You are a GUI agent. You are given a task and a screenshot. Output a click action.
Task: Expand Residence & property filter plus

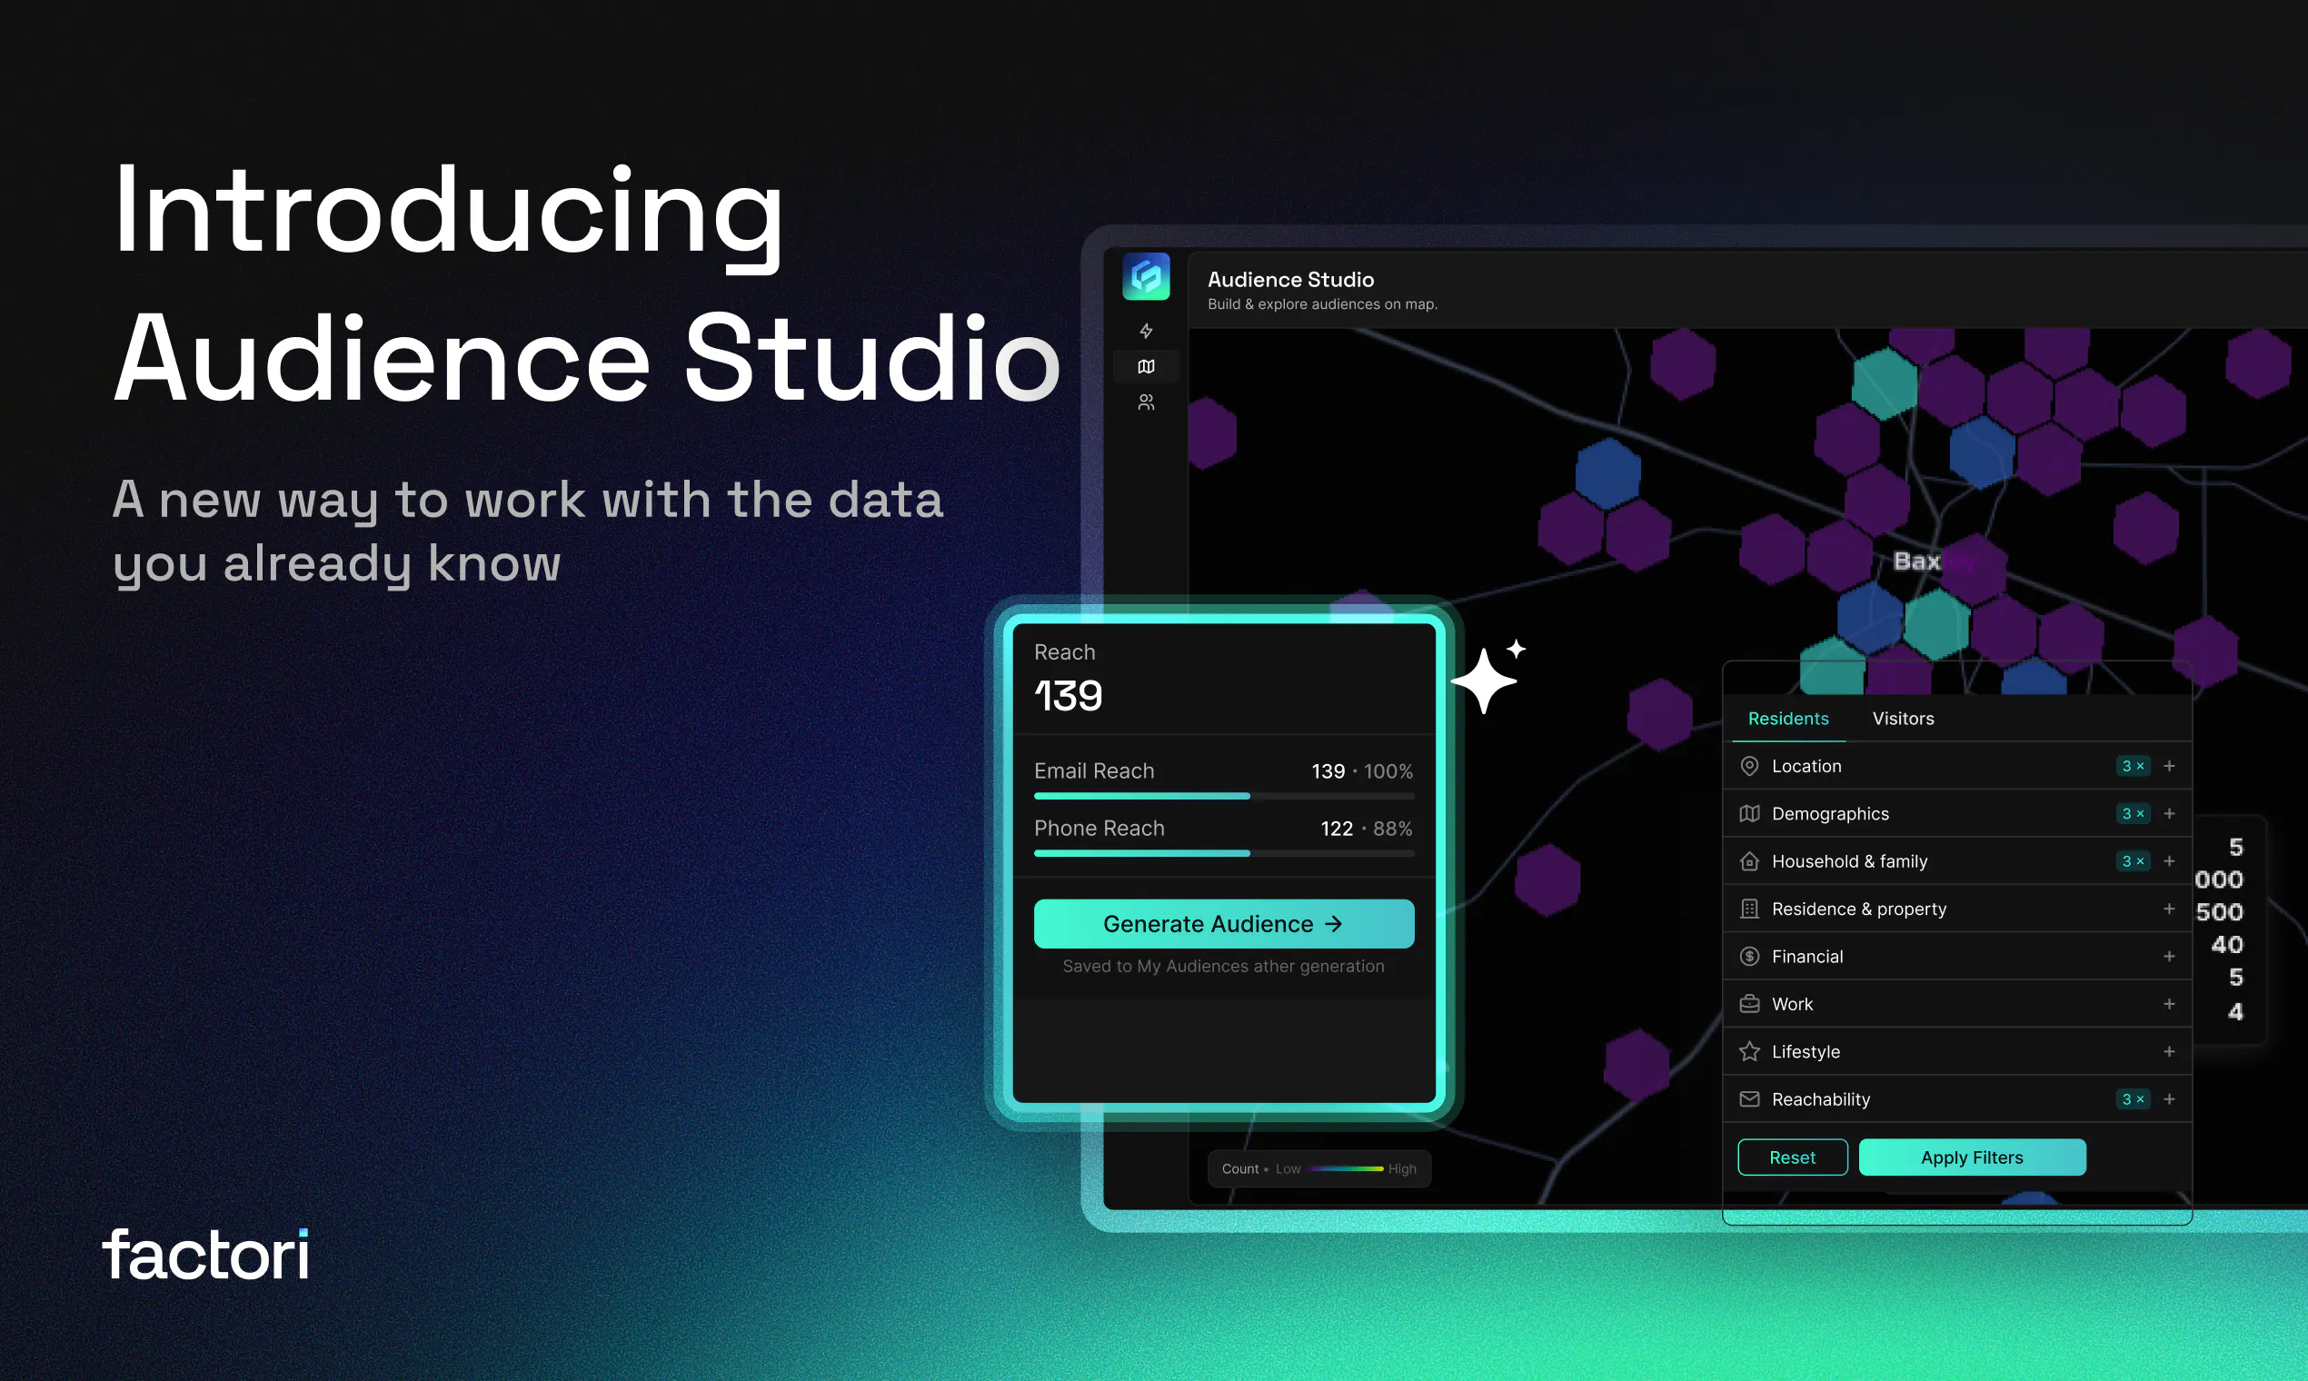click(x=2168, y=909)
